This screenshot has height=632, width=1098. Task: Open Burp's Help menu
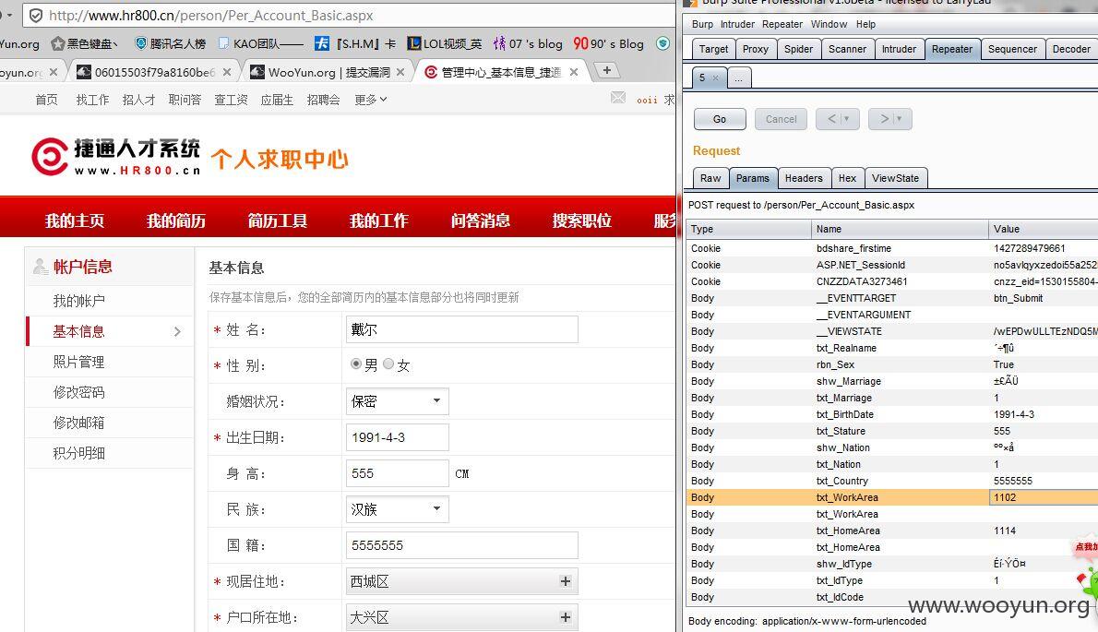click(865, 24)
